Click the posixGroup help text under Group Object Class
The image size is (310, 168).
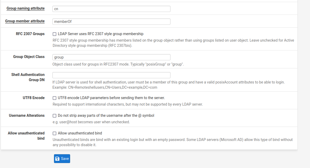tap(118, 64)
